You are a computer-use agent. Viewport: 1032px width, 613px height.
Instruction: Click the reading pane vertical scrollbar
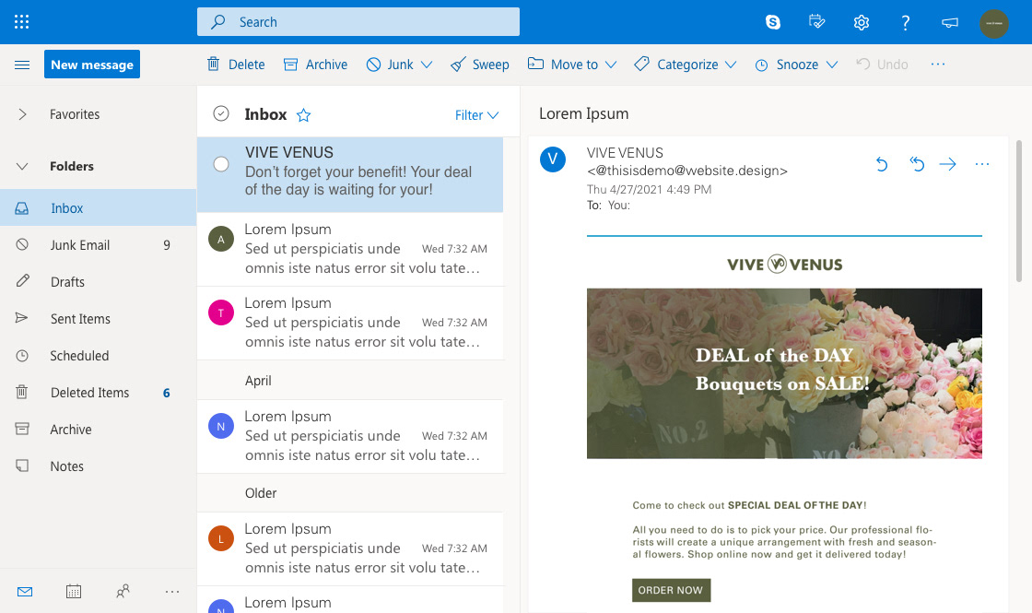point(1019,211)
